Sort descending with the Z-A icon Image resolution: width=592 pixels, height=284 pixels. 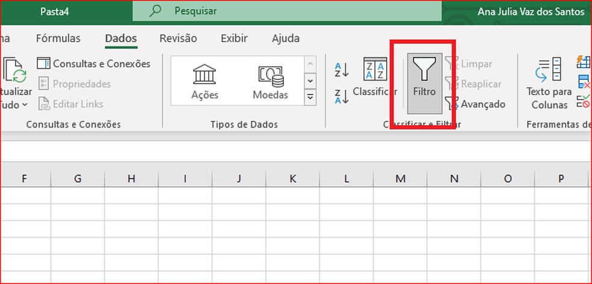(x=341, y=97)
